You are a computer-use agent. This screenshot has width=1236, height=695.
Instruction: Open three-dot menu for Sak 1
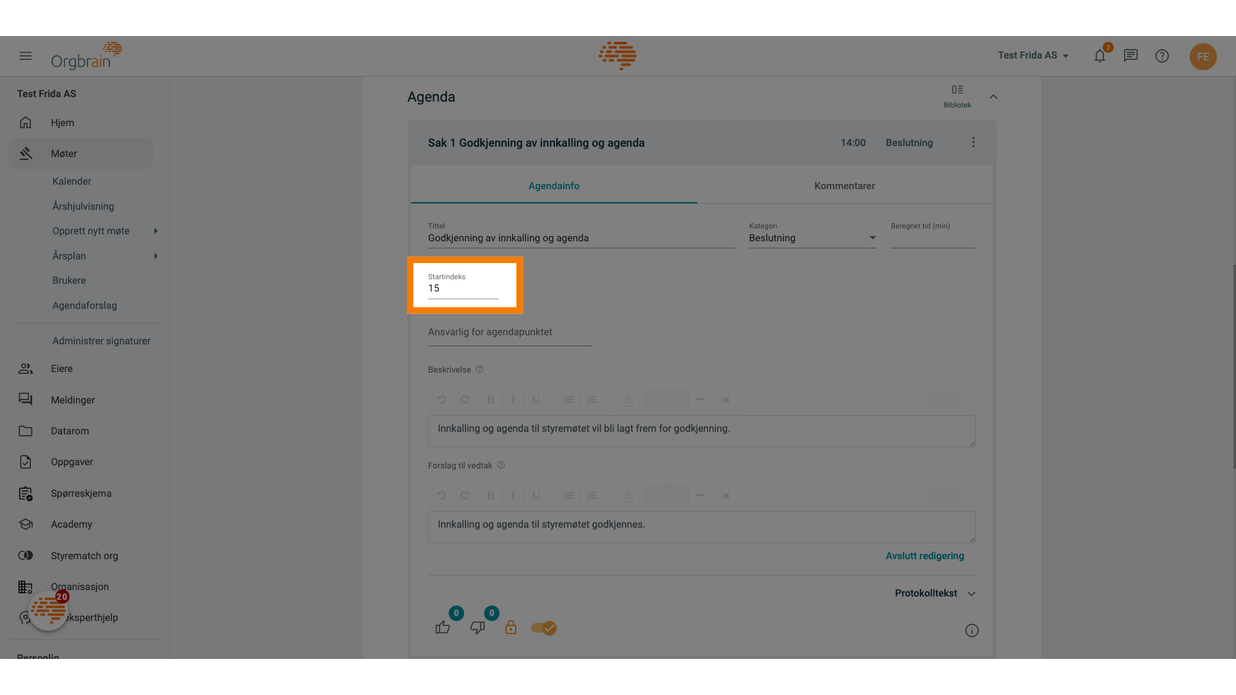(973, 142)
